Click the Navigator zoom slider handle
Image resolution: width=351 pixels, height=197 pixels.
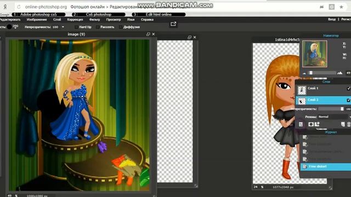click(311, 73)
